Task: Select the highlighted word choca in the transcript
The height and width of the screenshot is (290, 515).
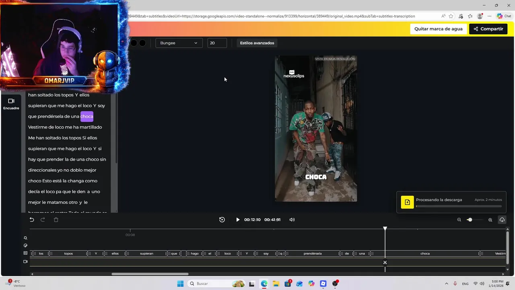Action: 87,116
